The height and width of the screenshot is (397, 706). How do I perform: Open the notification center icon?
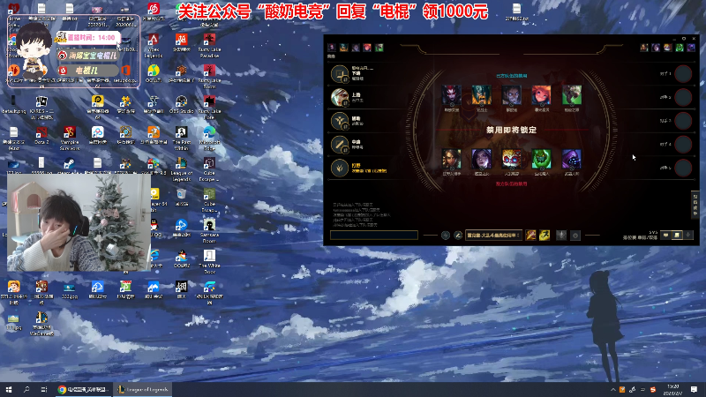click(x=694, y=389)
